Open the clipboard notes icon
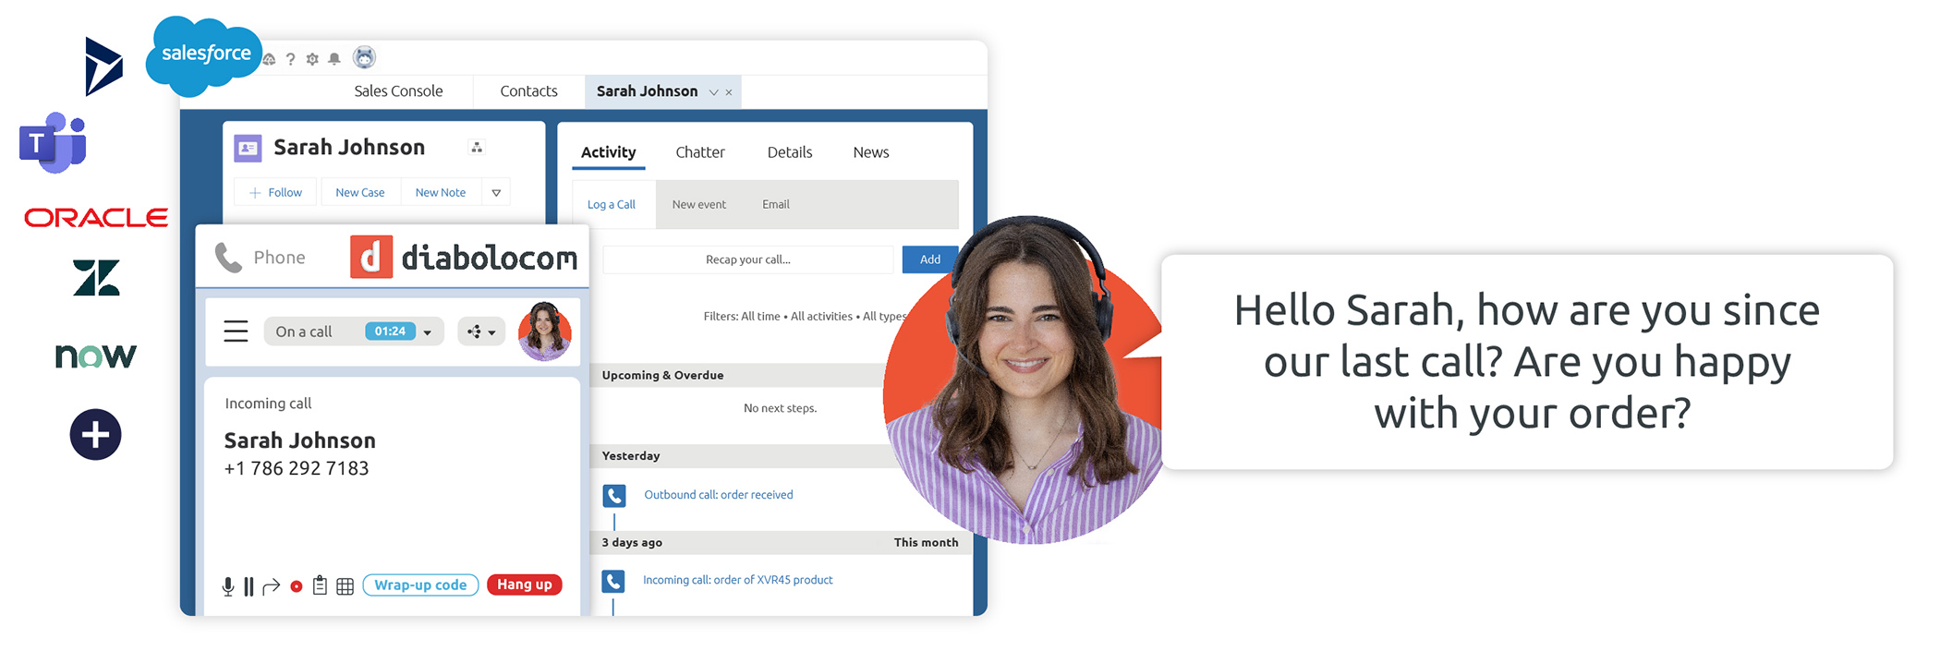Screen dimensions: 1940x651 click(x=320, y=585)
